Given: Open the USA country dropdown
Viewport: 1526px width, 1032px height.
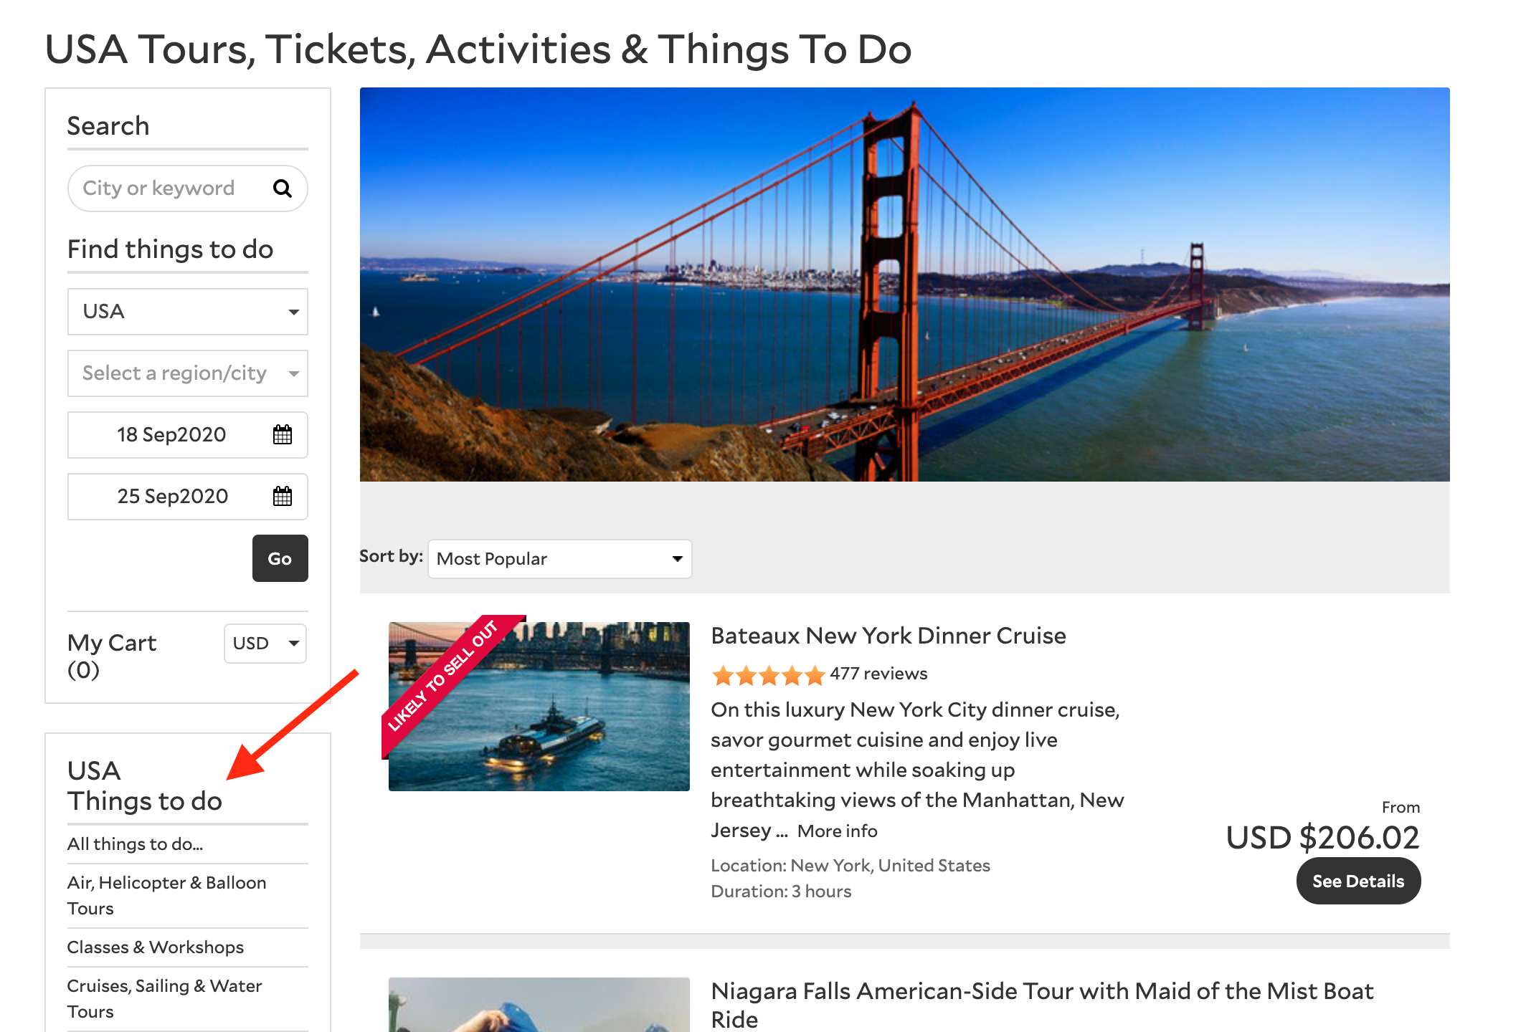Looking at the screenshot, I should [188, 312].
